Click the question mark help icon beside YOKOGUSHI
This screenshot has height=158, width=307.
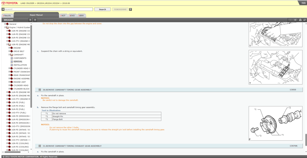(131, 9)
